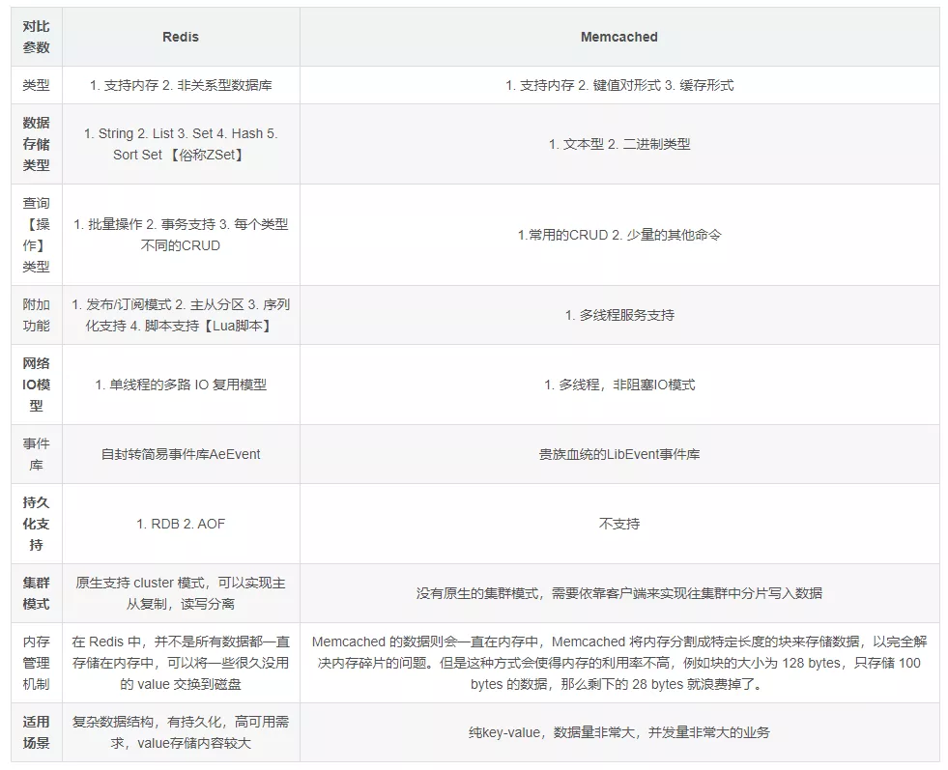948x770 pixels.
Task: Select cell with 批量操作 and 事务支持
Action: (x=181, y=235)
